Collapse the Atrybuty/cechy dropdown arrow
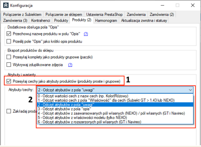Viewport: 201px width, 147px height. click(x=191, y=90)
